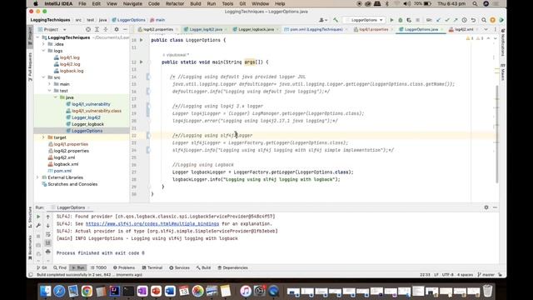Open macOS Spotlight search in menu bar
The image size is (533, 300).
pos(475,3)
